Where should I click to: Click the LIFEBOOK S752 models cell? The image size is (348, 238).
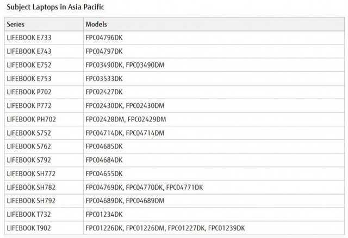[125, 133]
